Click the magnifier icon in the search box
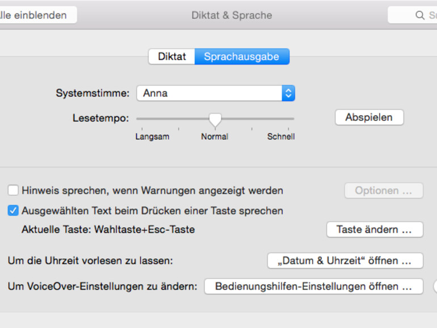This screenshot has width=437, height=328. [x=420, y=15]
